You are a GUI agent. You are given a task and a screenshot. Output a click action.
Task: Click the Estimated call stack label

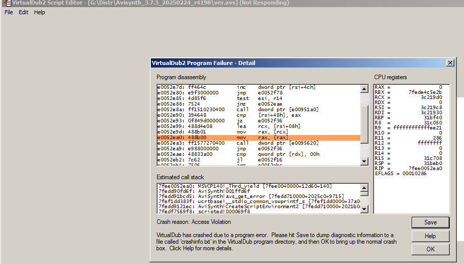coord(180,177)
